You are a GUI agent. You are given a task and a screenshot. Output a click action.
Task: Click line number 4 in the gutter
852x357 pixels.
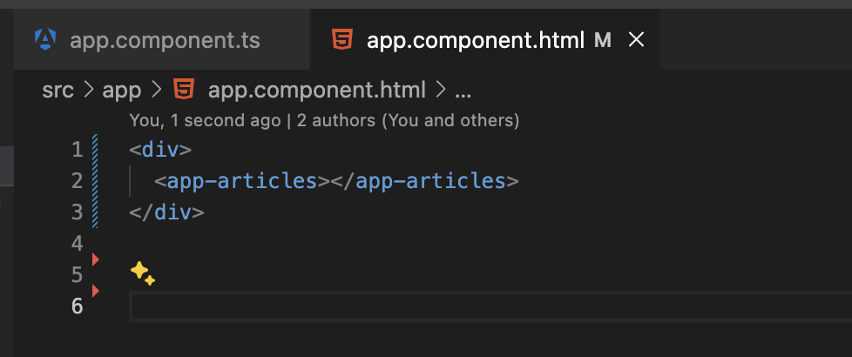click(x=77, y=243)
